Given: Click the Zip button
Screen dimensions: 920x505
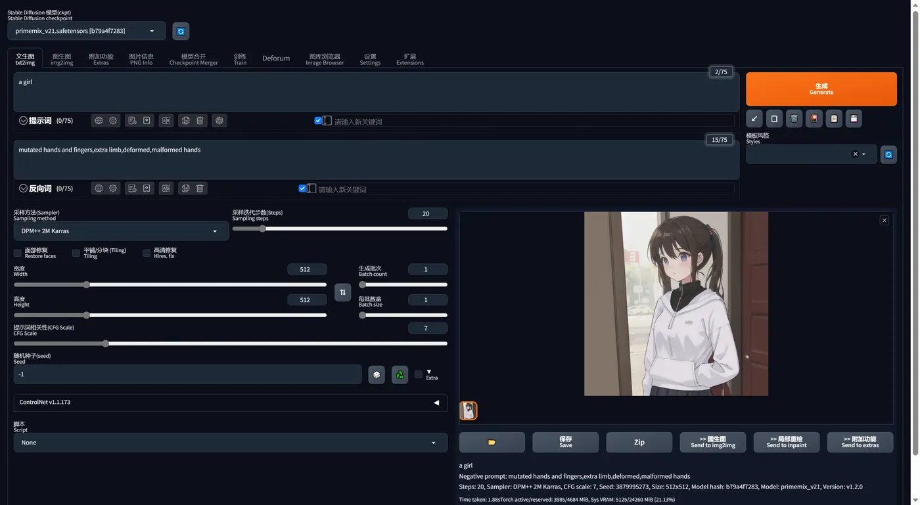Looking at the screenshot, I should pyautogui.click(x=639, y=443).
